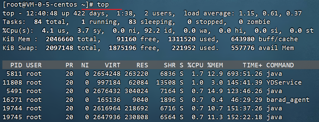The height and width of the screenshot is (122, 319).
Task: Click VIRT value '2654248'
Action: coord(107,74)
